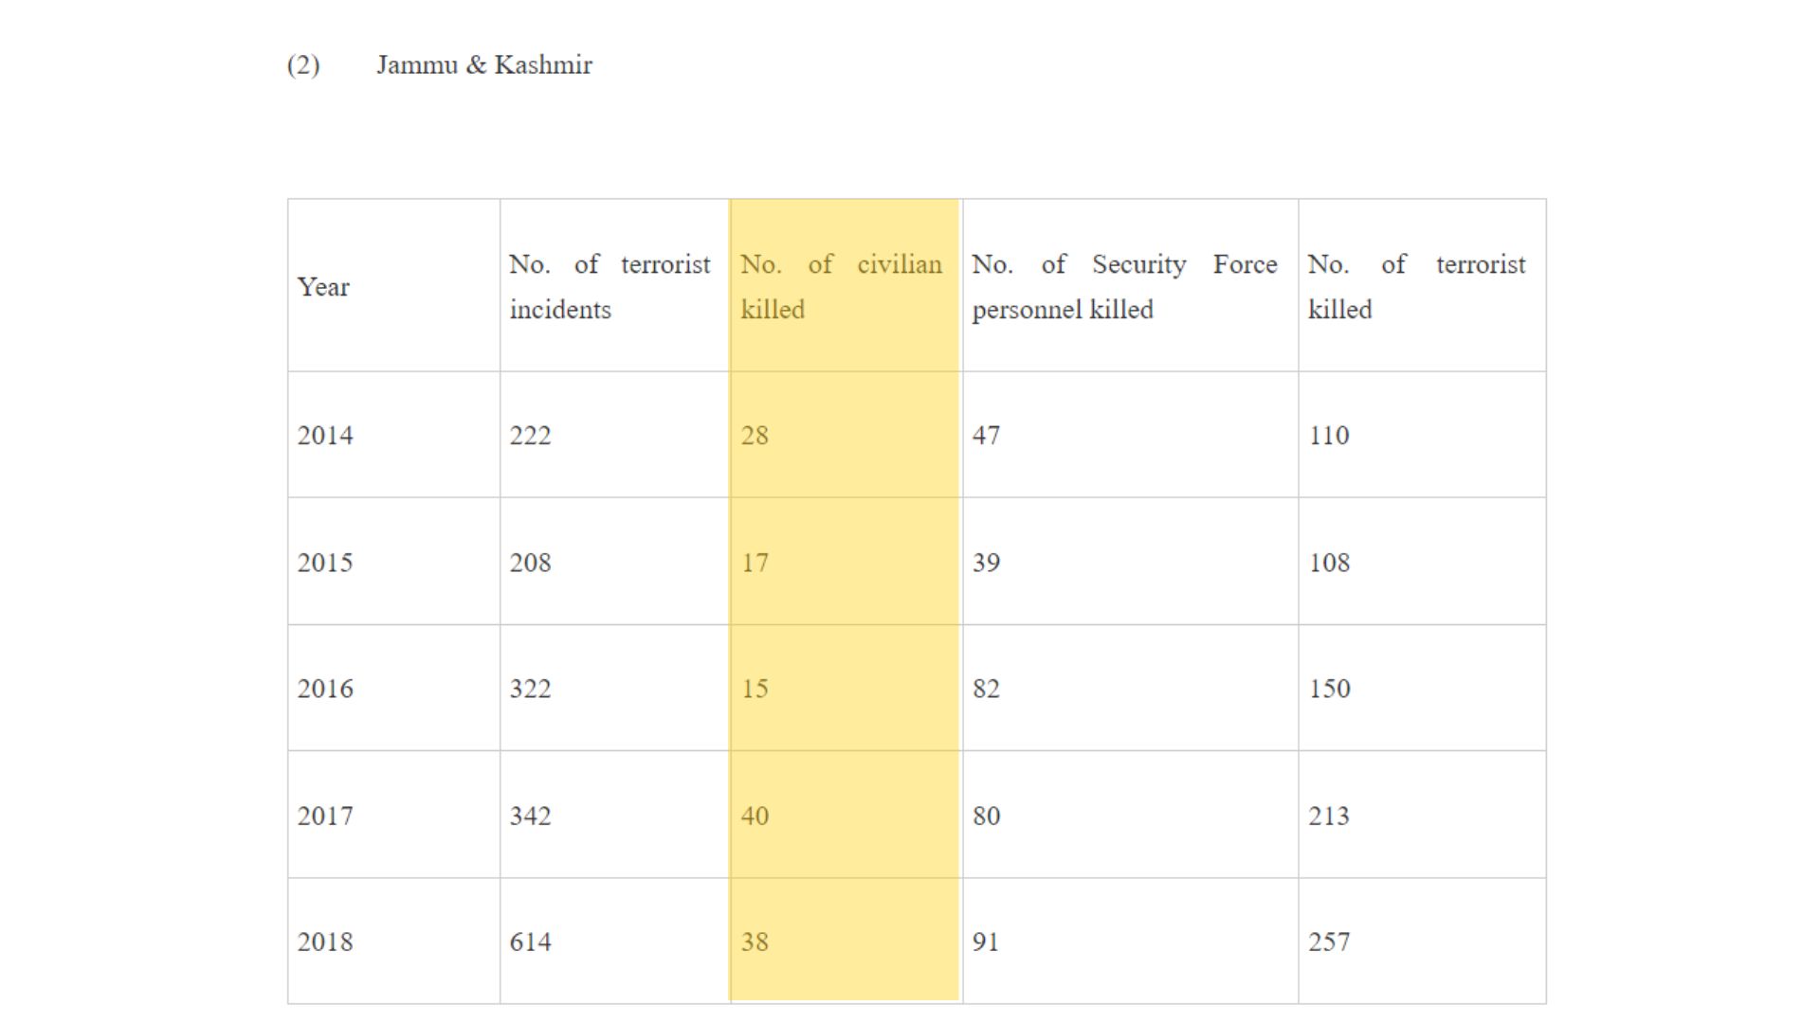Click highlighted 'No. of civilian killed' header
The image size is (1820, 1023).
coord(841,286)
